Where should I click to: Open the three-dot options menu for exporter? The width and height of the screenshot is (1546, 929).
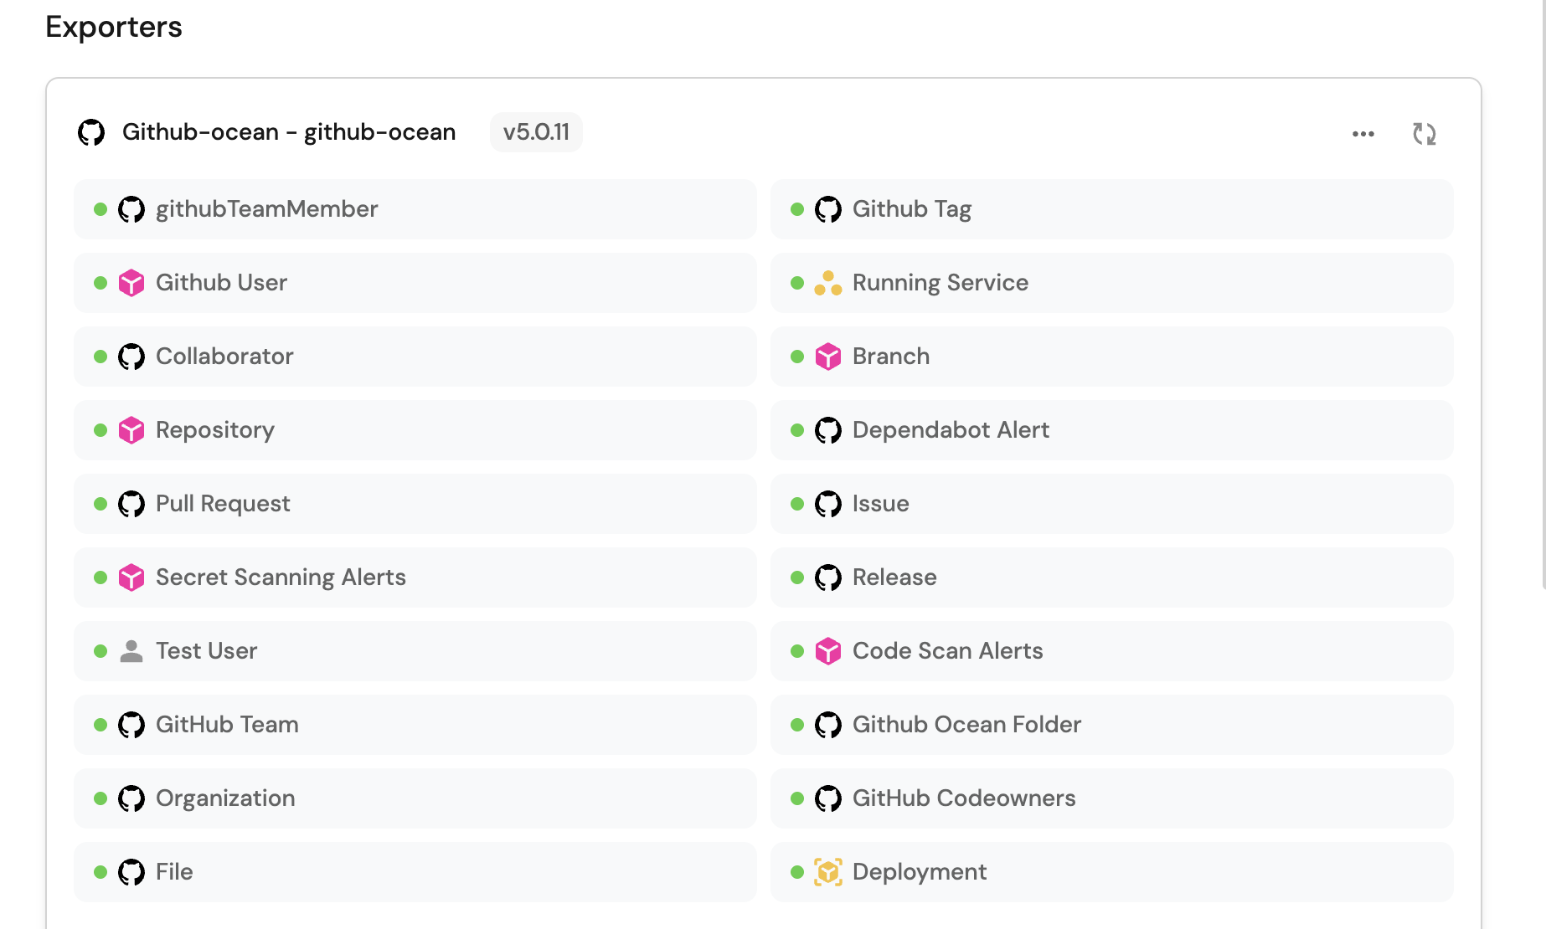click(1363, 134)
